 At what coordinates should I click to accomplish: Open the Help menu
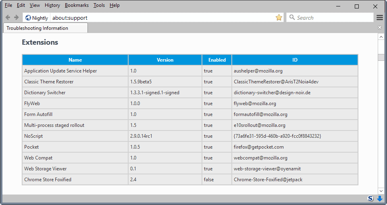tap(114, 5)
